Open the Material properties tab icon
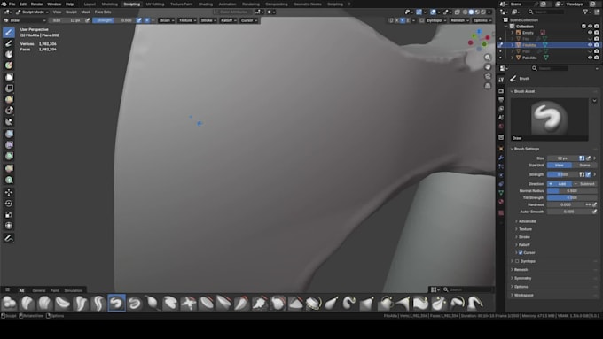 501,202
